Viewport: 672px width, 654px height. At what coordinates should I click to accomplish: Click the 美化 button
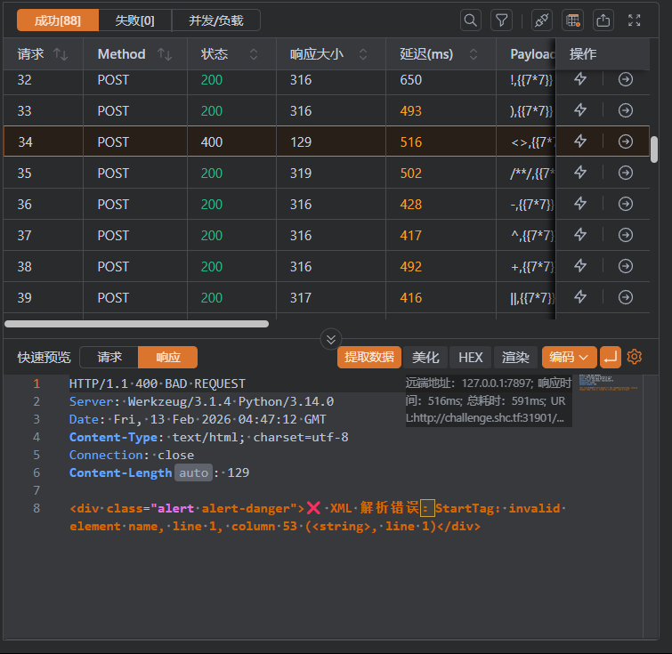425,357
